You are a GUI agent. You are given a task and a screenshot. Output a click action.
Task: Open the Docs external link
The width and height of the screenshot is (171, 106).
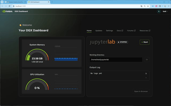[120, 31]
